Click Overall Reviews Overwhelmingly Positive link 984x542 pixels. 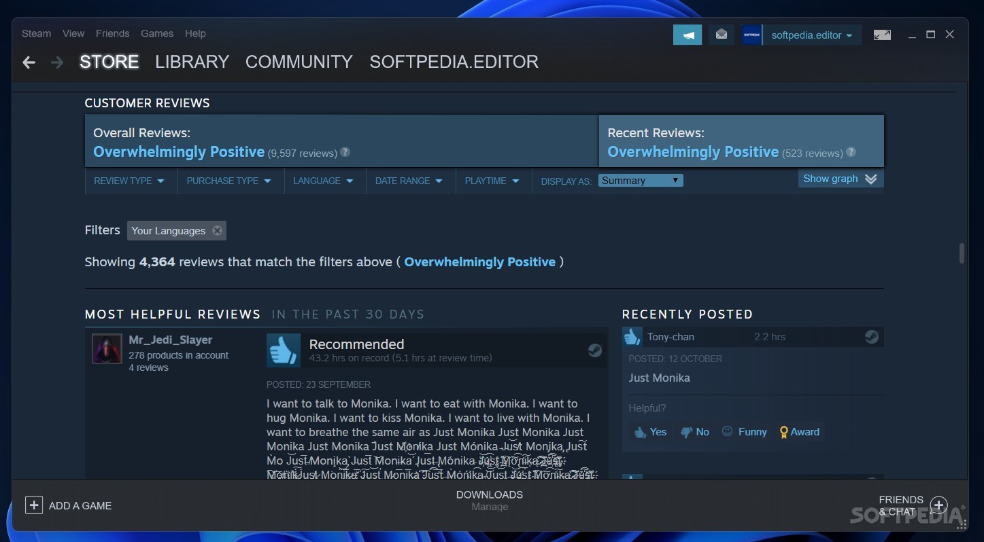(x=179, y=152)
